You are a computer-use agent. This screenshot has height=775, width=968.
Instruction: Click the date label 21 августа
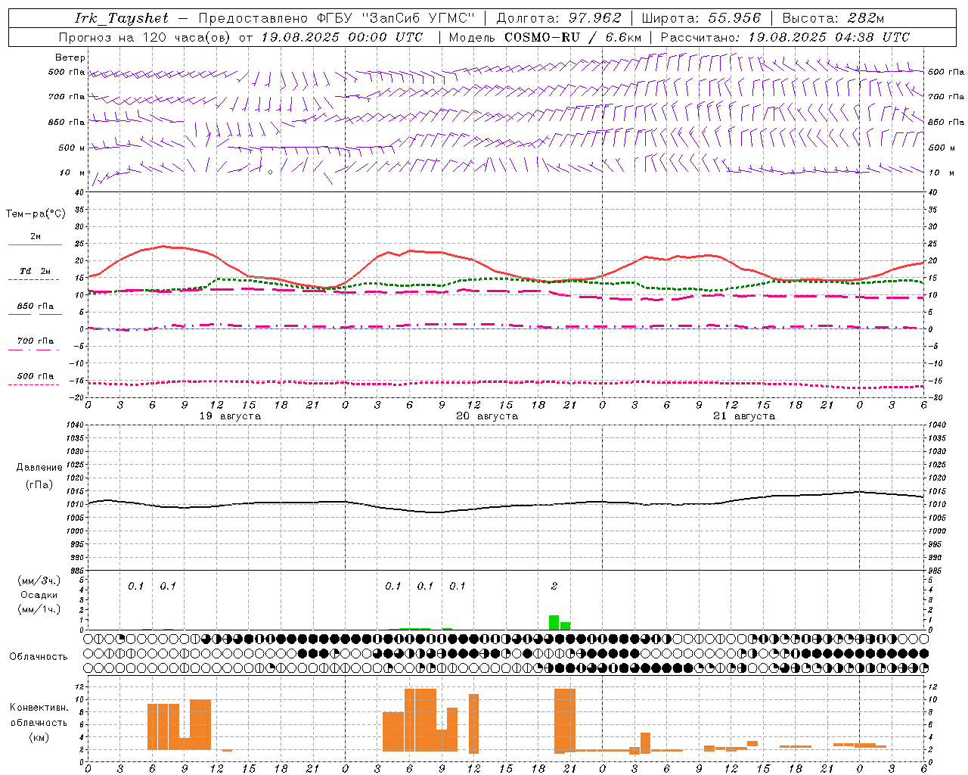(744, 416)
